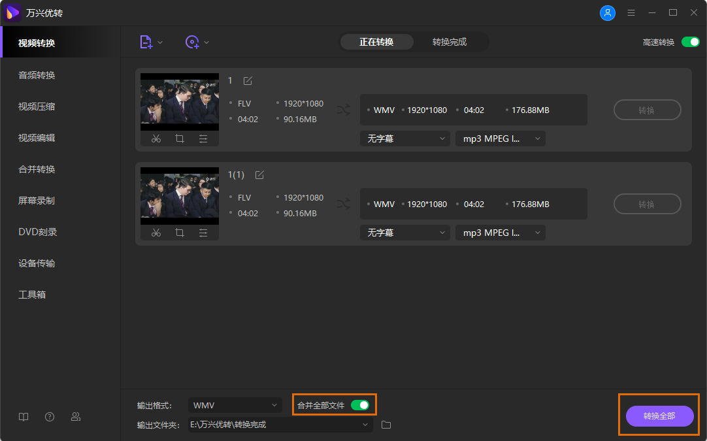707x441 pixels.
Task: Open the output folder icon
Action: point(386,425)
